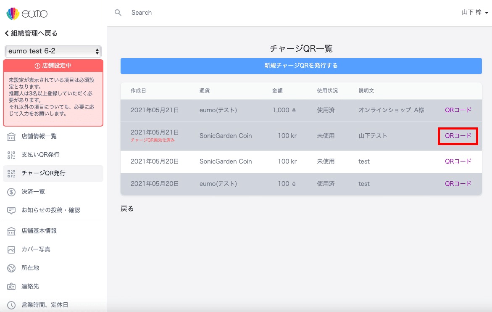
Task: Click 組織管理へ戻る link
Action: pos(34,33)
